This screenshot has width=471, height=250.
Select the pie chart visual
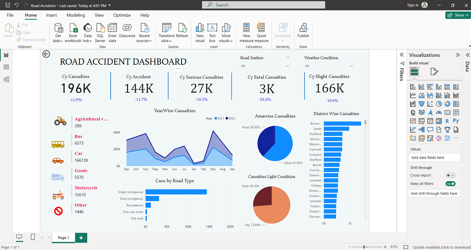(x=439, y=104)
